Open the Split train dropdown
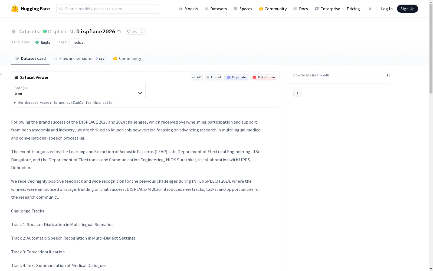 [x=78, y=91]
